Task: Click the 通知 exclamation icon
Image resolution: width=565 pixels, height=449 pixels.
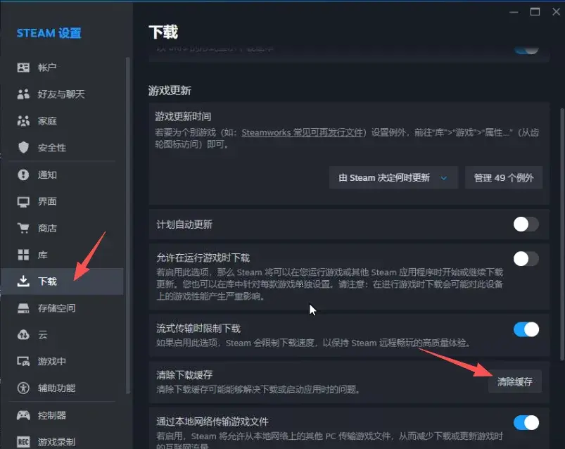Action: click(23, 175)
